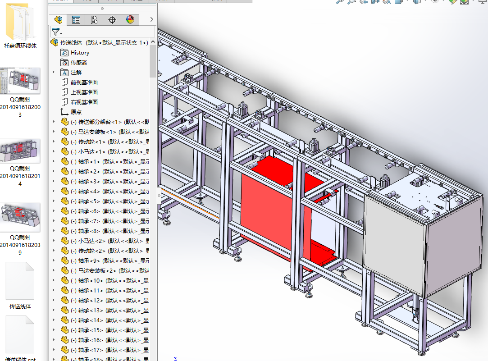The width and height of the screenshot is (488, 361).
Task: Switch to the ConfigurationManager tab
Action: click(94, 20)
